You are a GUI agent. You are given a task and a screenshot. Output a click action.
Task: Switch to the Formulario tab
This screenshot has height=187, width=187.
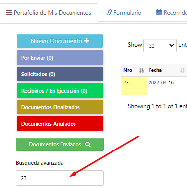pyautogui.click(x=124, y=13)
